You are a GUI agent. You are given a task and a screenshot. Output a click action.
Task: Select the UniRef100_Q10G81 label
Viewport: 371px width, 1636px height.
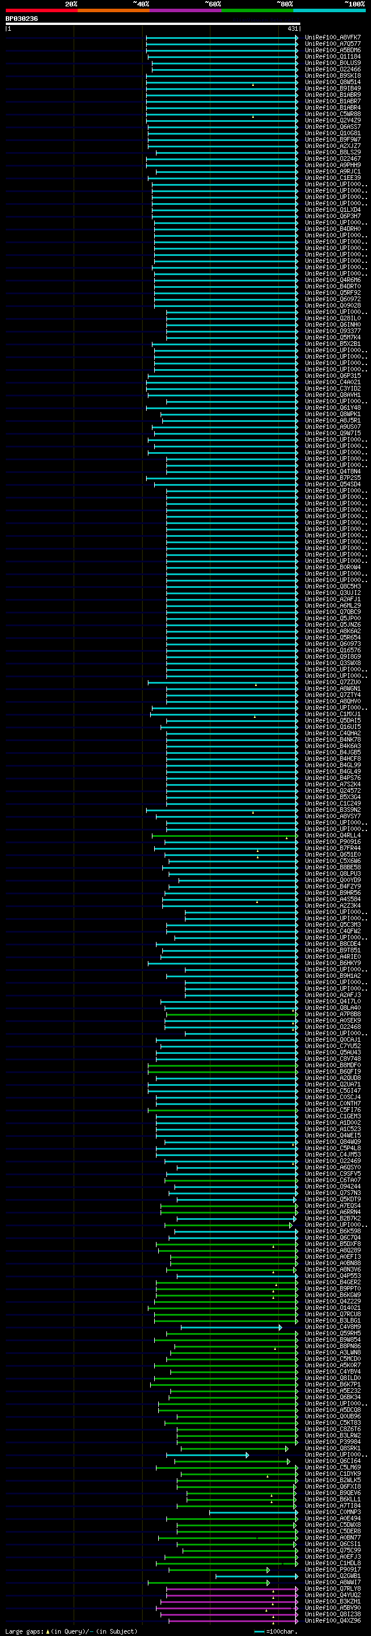click(333, 133)
